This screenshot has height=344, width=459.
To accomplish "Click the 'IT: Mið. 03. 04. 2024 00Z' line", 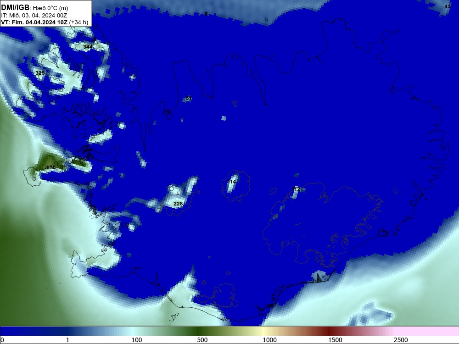I will pyautogui.click(x=34, y=16).
